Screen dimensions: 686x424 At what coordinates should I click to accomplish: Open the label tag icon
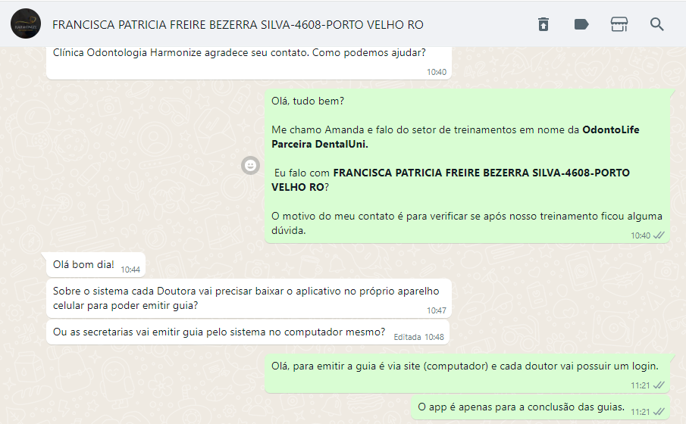pyautogui.click(x=581, y=24)
